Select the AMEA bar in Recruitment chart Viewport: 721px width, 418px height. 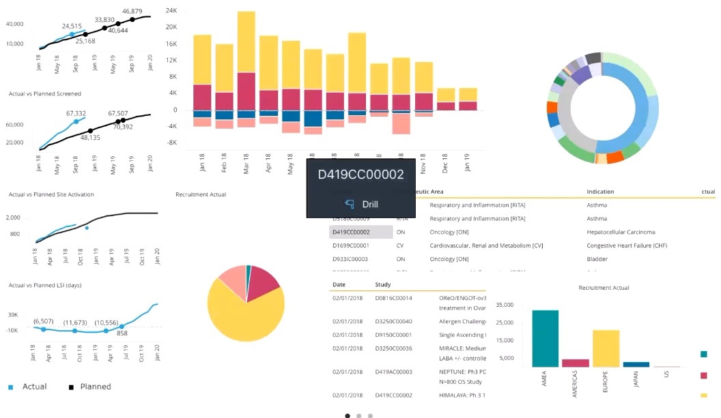coord(545,338)
